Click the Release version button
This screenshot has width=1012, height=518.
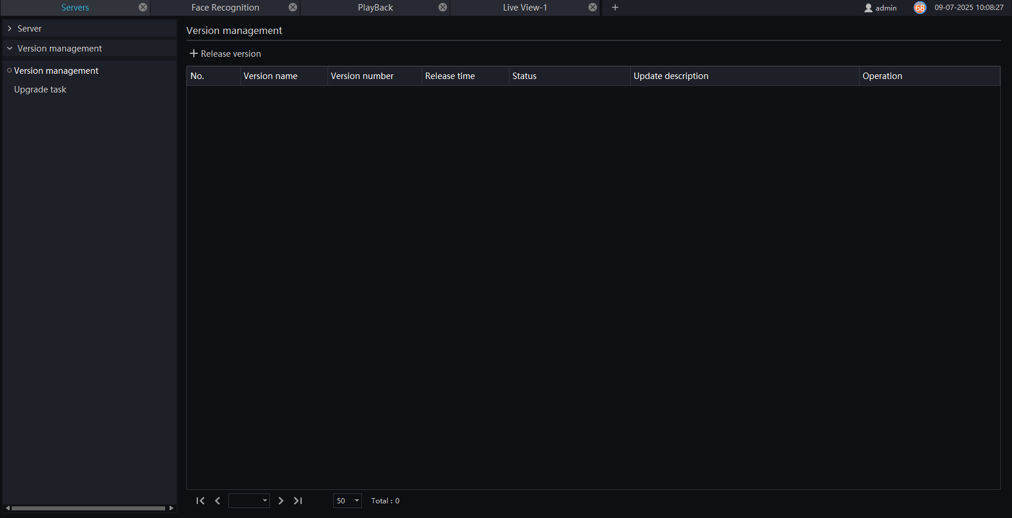point(225,53)
